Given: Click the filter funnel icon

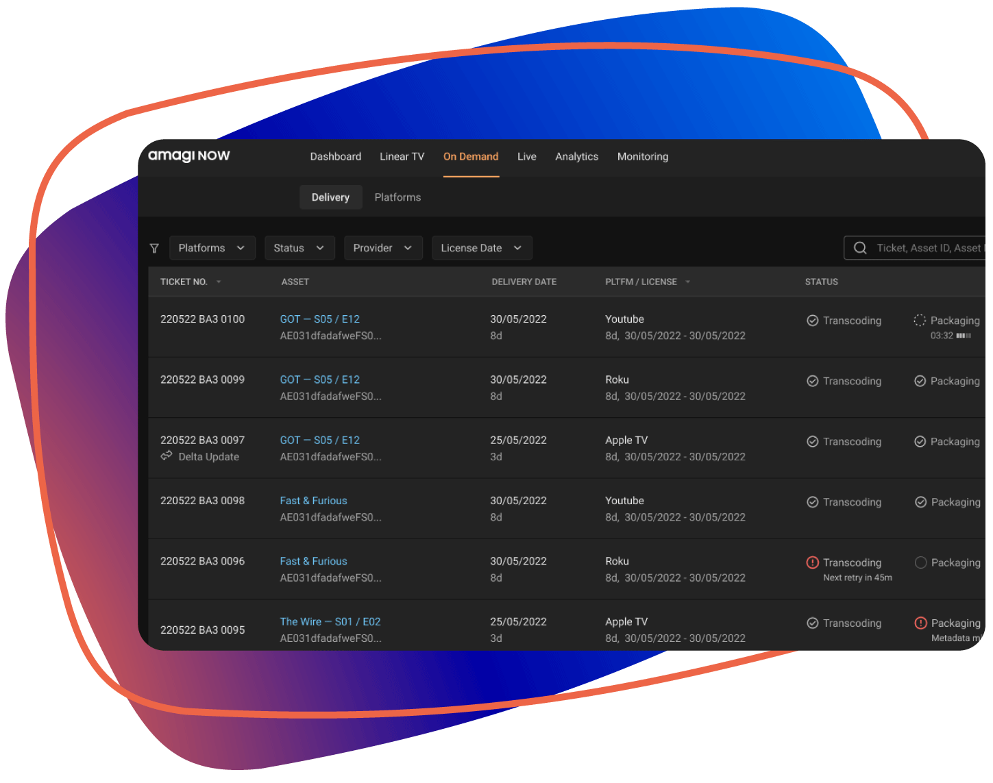Looking at the screenshot, I should 154,248.
